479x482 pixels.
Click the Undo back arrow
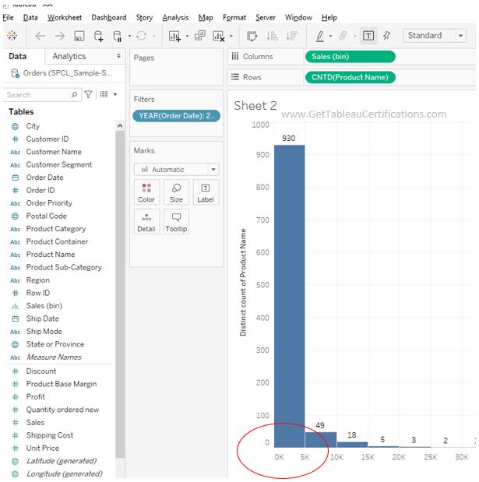41,36
